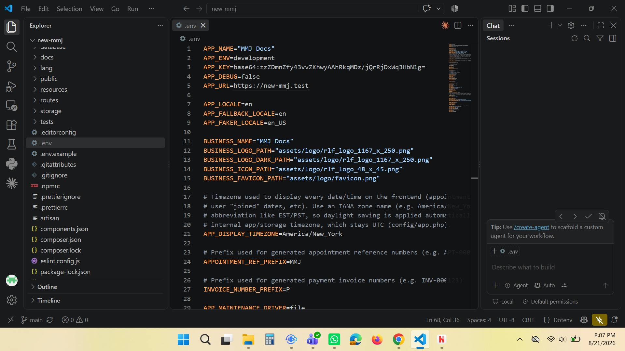
Task: Open the Run menu
Action: pos(132,9)
